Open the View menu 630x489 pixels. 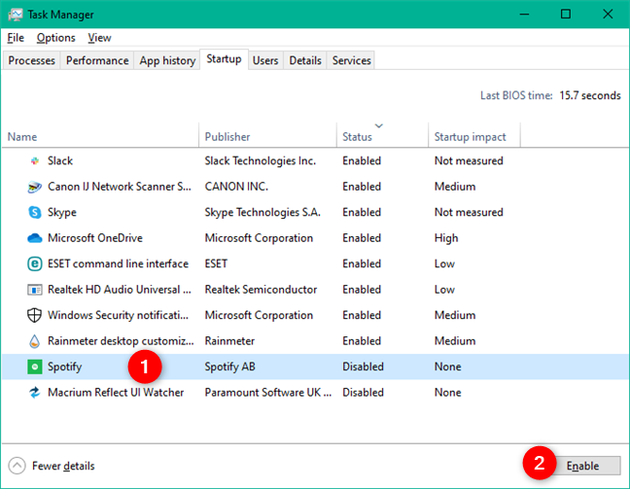pyautogui.click(x=99, y=38)
